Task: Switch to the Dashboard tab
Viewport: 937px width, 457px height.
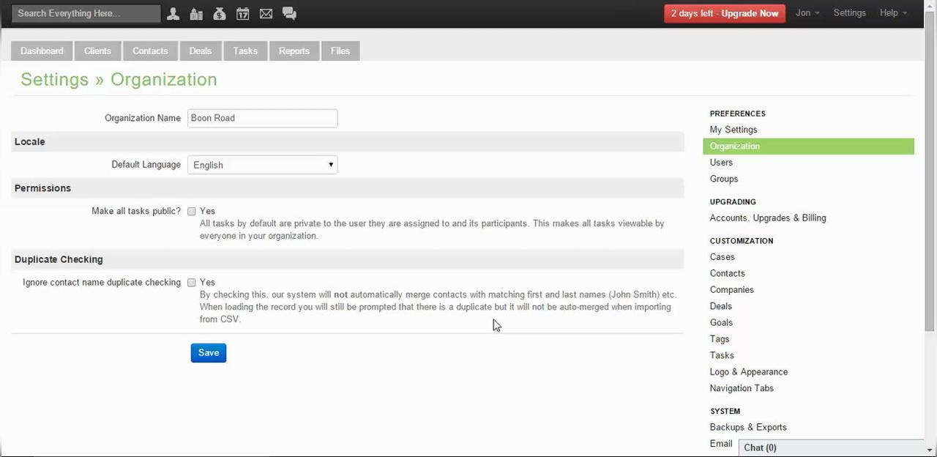Action: (42, 51)
